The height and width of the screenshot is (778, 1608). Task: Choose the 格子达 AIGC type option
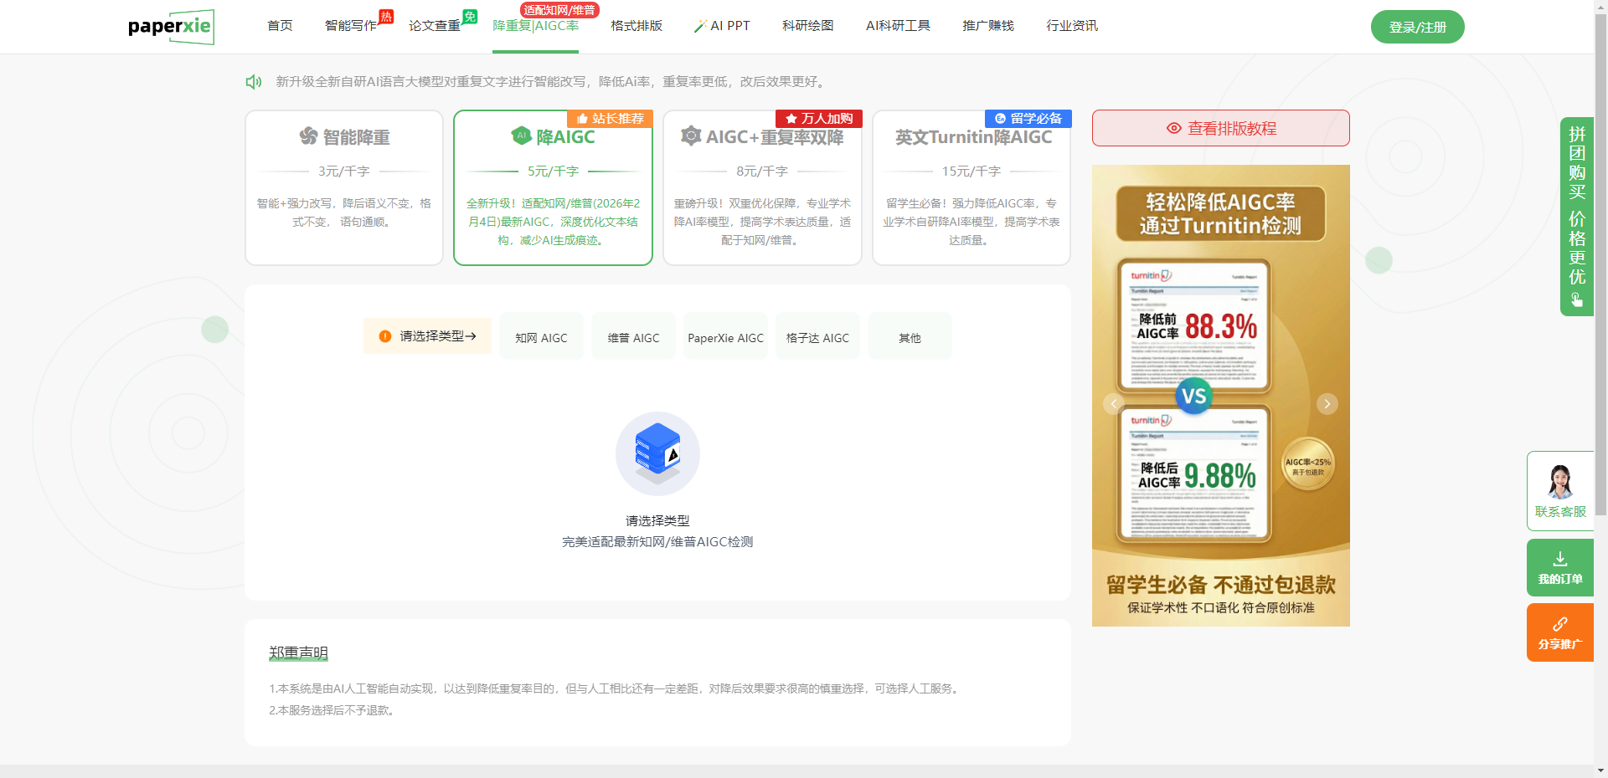(x=817, y=338)
